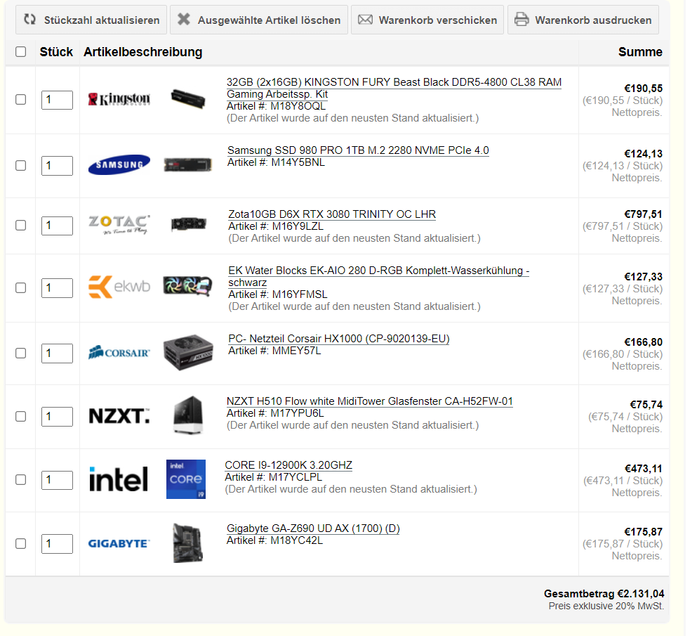This screenshot has width=697, height=636.
Task: Click the quantity field for Samsung SSD
Action: click(57, 166)
